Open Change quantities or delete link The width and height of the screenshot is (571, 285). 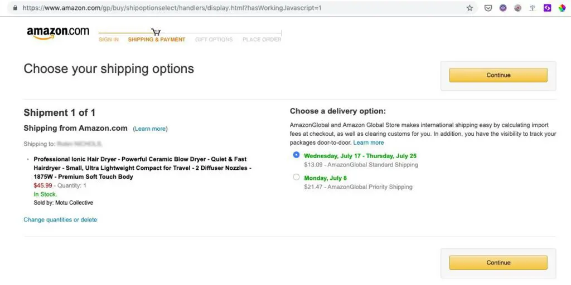pos(60,220)
